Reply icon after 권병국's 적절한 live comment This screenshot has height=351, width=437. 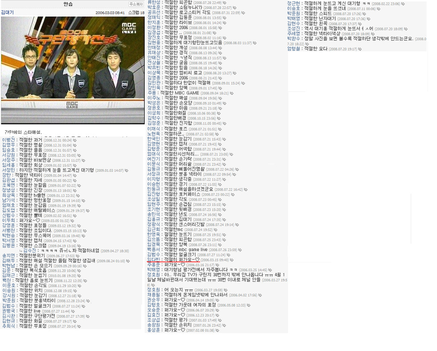coord(73,311)
